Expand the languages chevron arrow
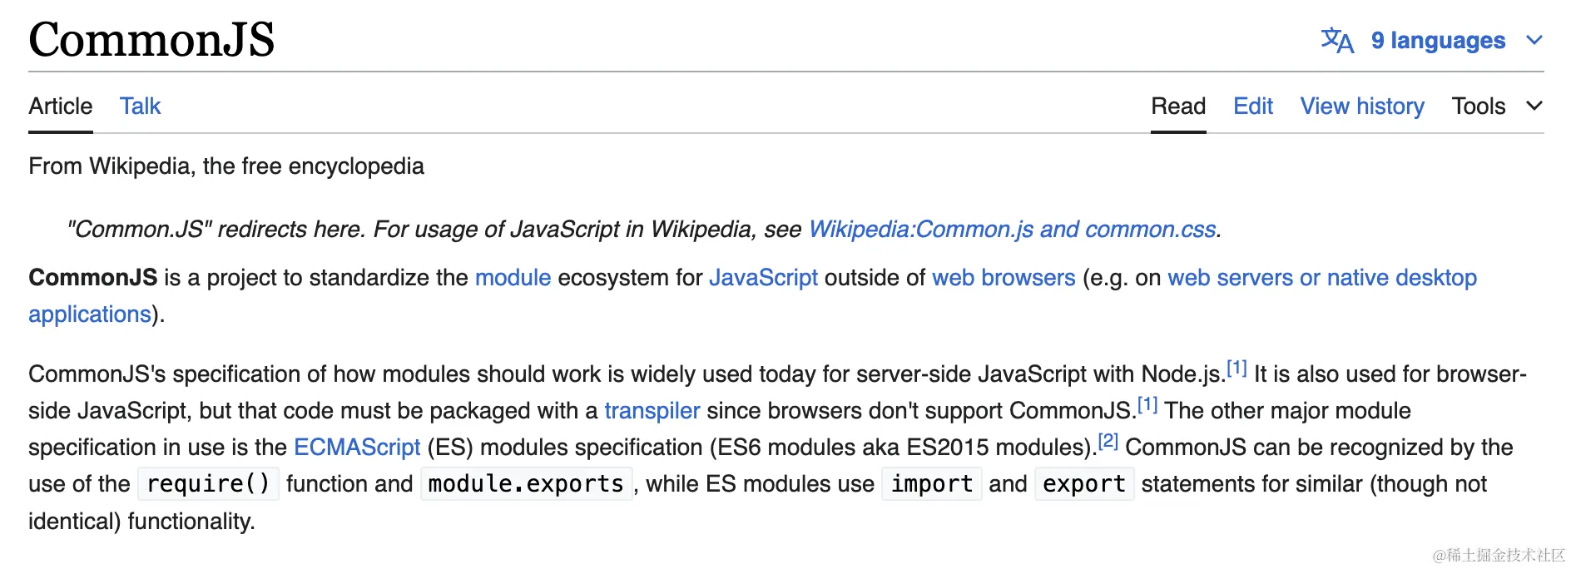 [1534, 40]
